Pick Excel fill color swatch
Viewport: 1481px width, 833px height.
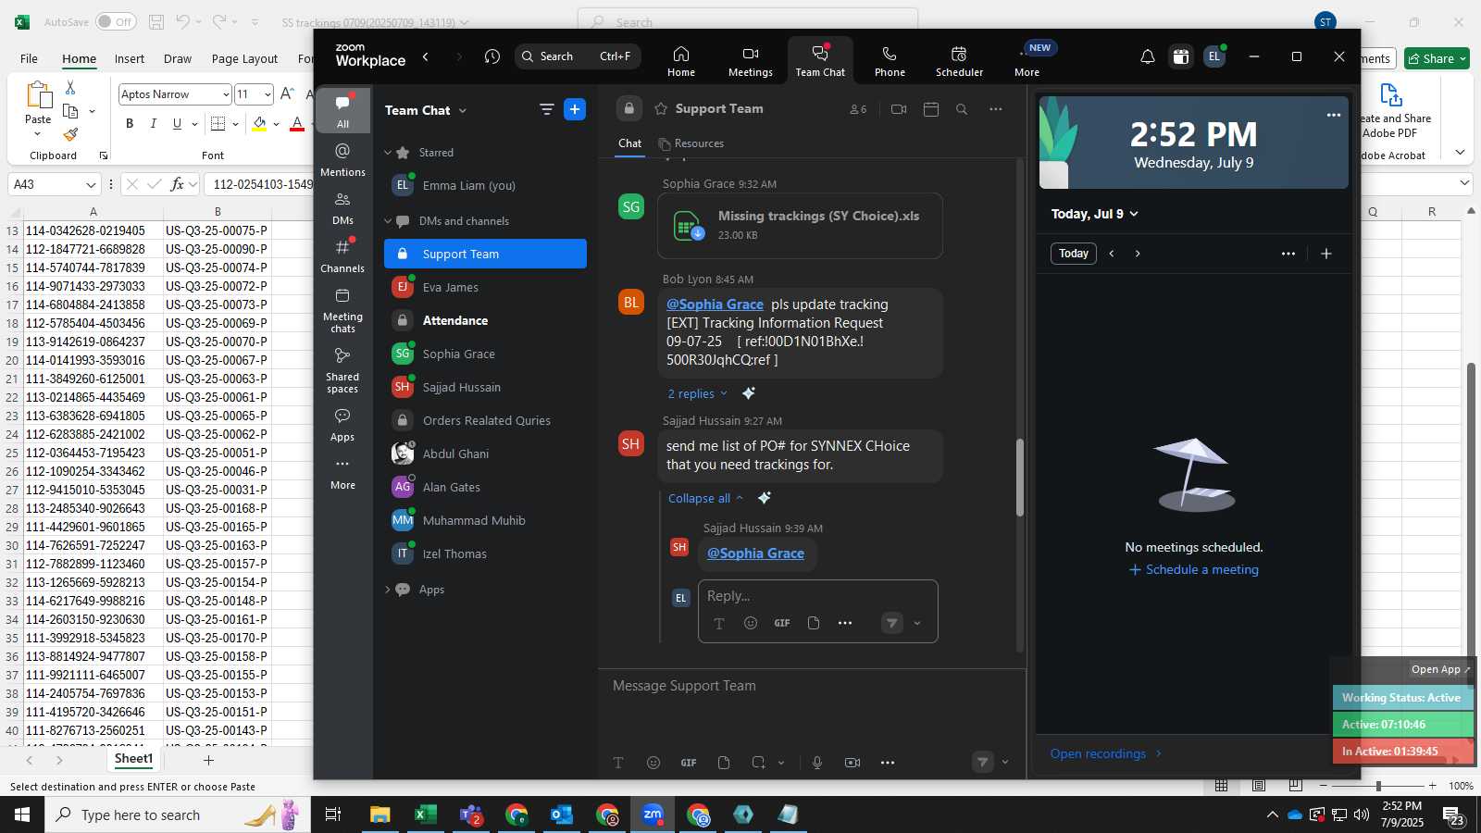[x=259, y=124]
